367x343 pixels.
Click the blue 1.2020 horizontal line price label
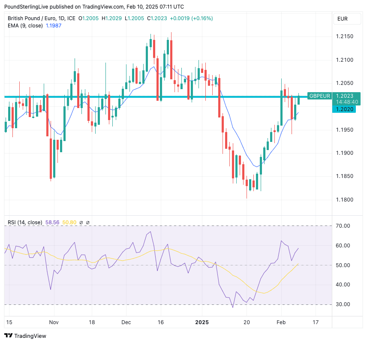tap(345, 109)
